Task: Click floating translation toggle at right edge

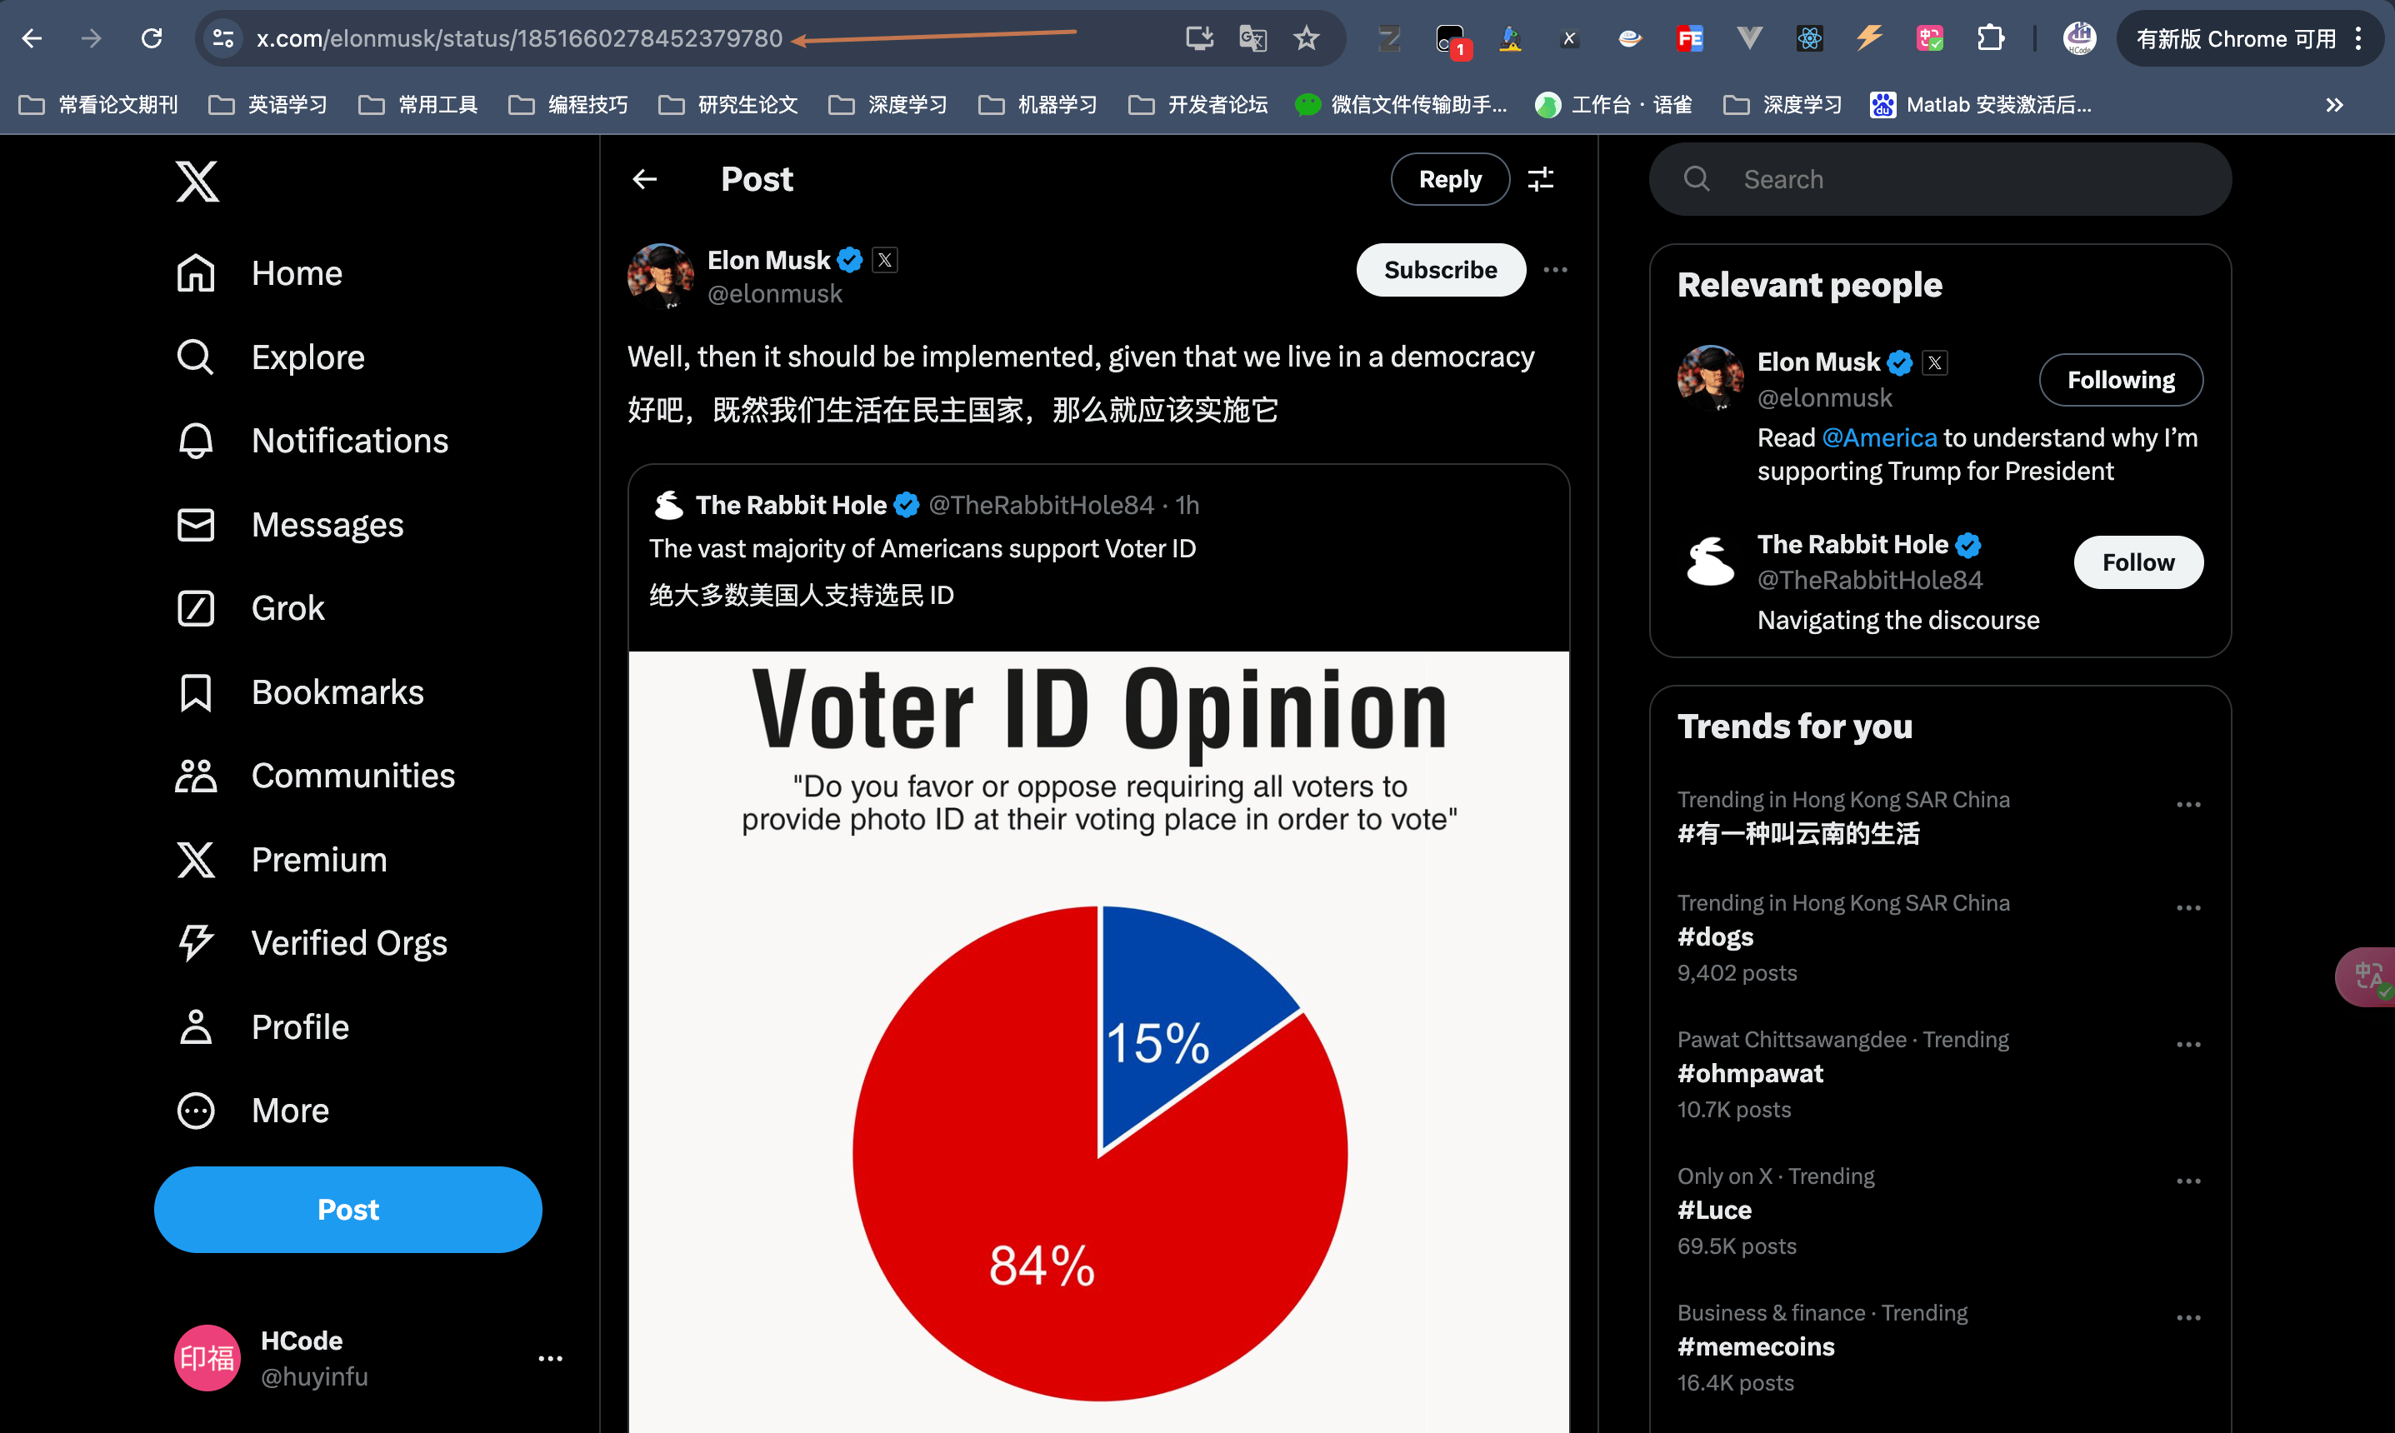Action: [x=2367, y=976]
